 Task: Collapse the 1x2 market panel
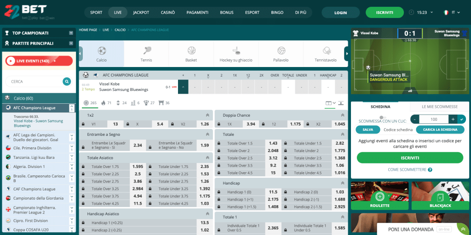[207, 115]
